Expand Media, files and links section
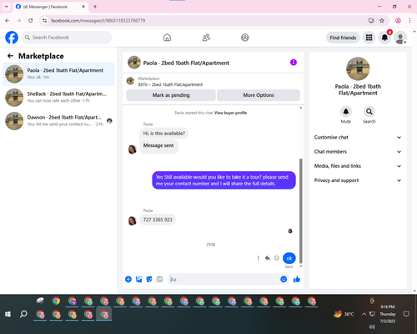Screen dimensions: 417x334 pos(358,166)
